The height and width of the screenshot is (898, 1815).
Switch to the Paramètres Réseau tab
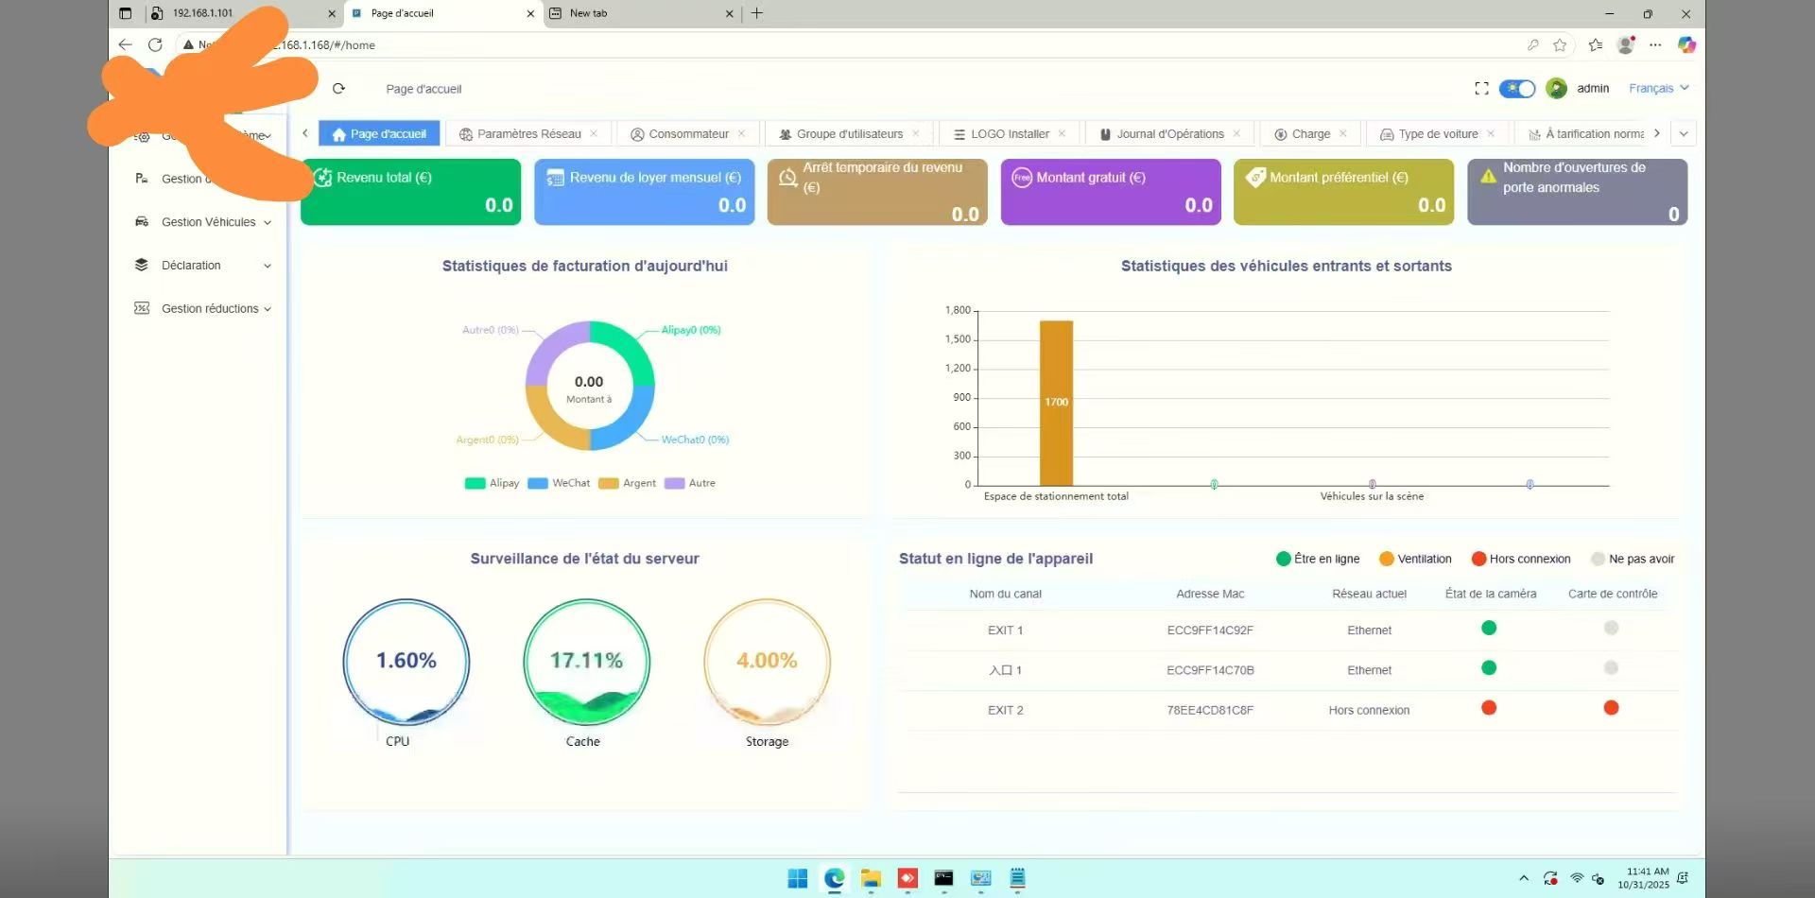click(x=528, y=134)
